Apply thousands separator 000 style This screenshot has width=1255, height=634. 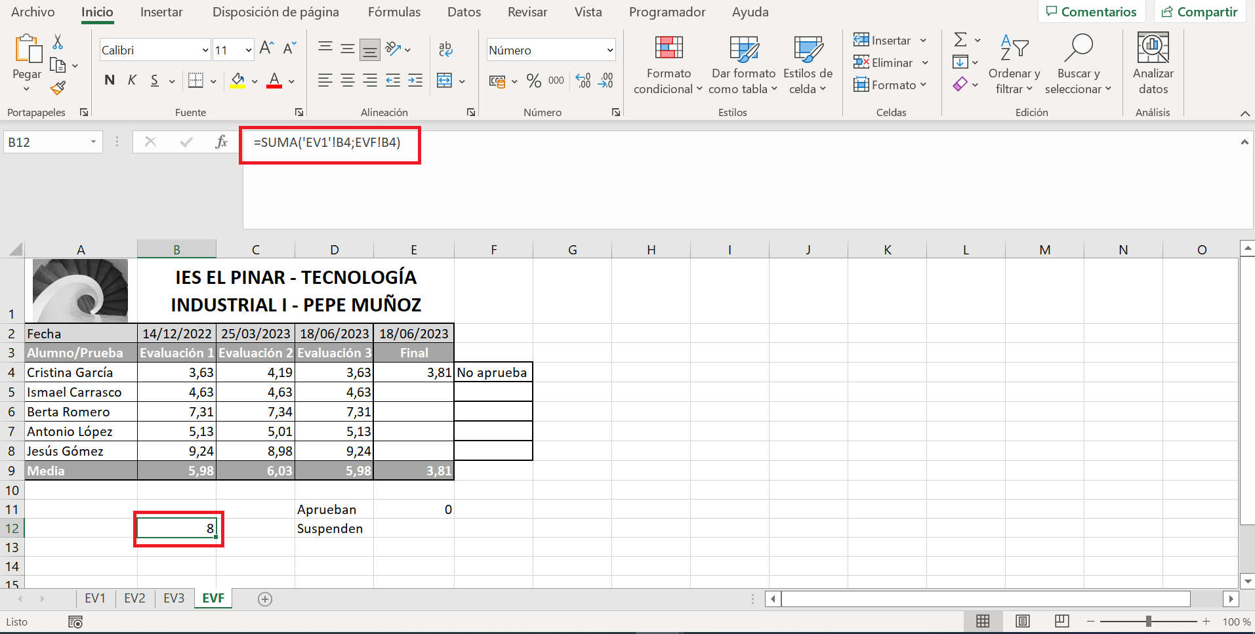click(x=556, y=81)
